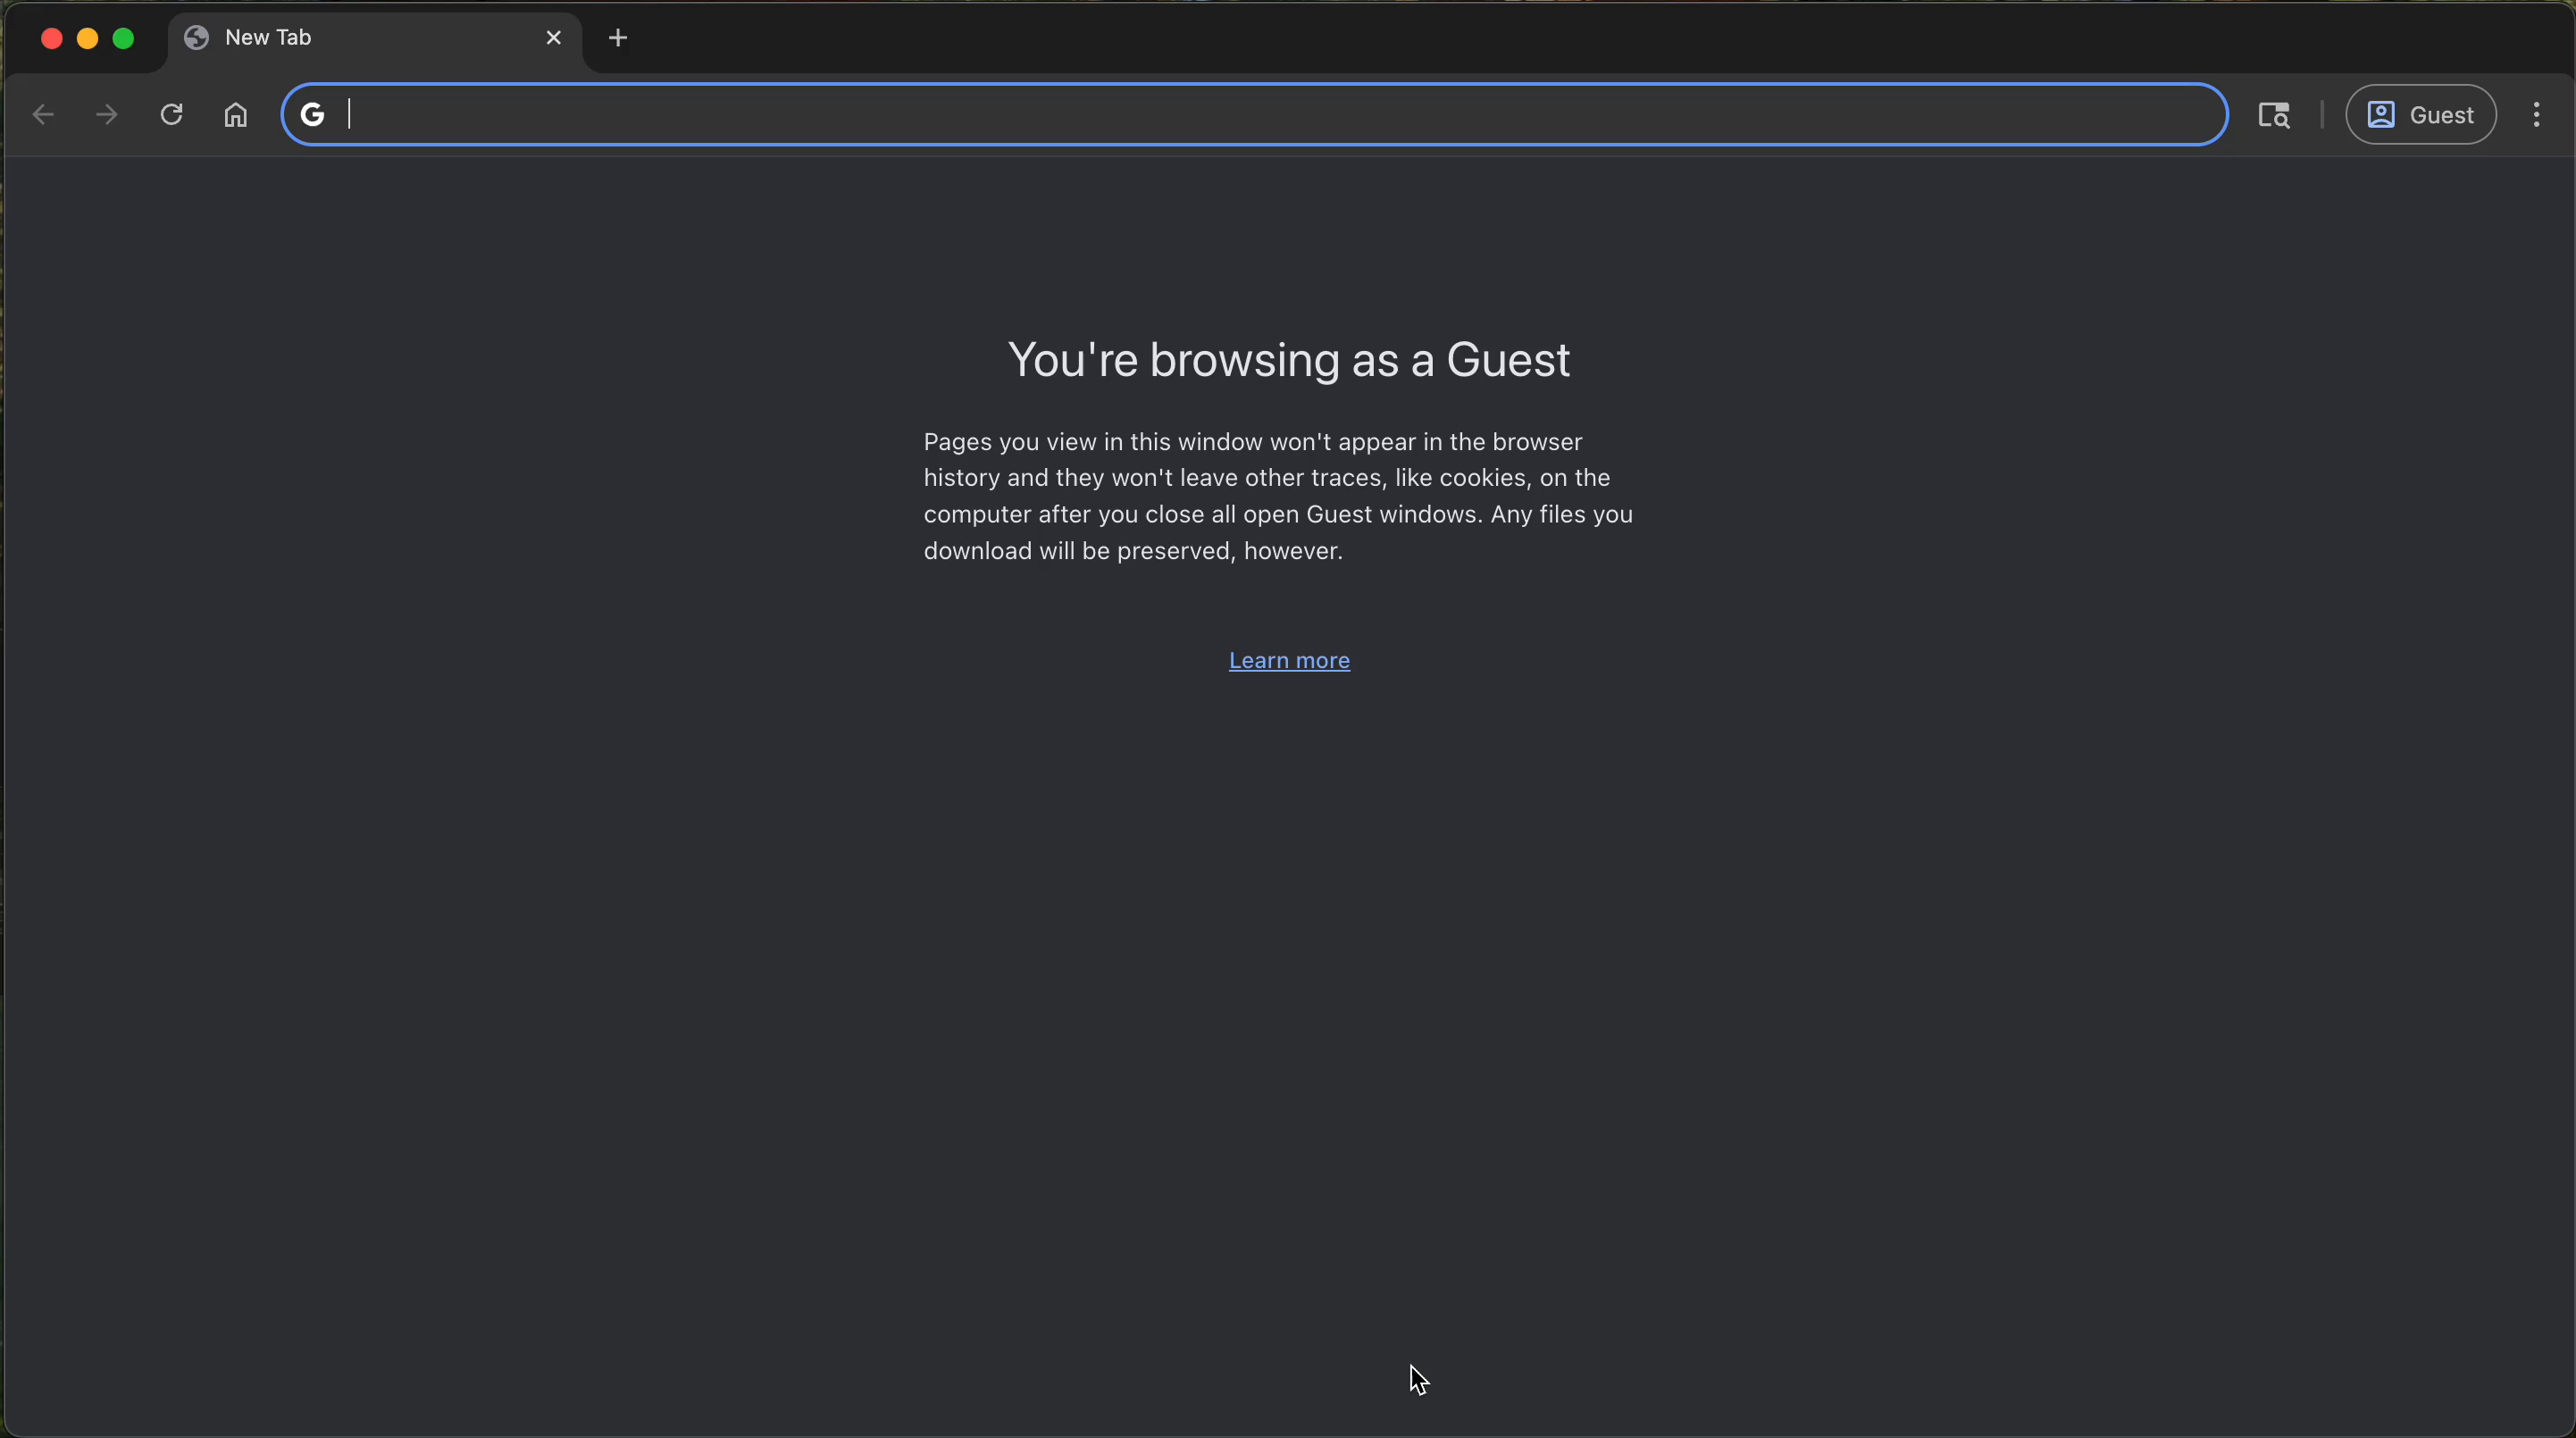Click the Guest mode description paragraph
Viewport: 2576px width, 1438px height.
[x=1277, y=496]
